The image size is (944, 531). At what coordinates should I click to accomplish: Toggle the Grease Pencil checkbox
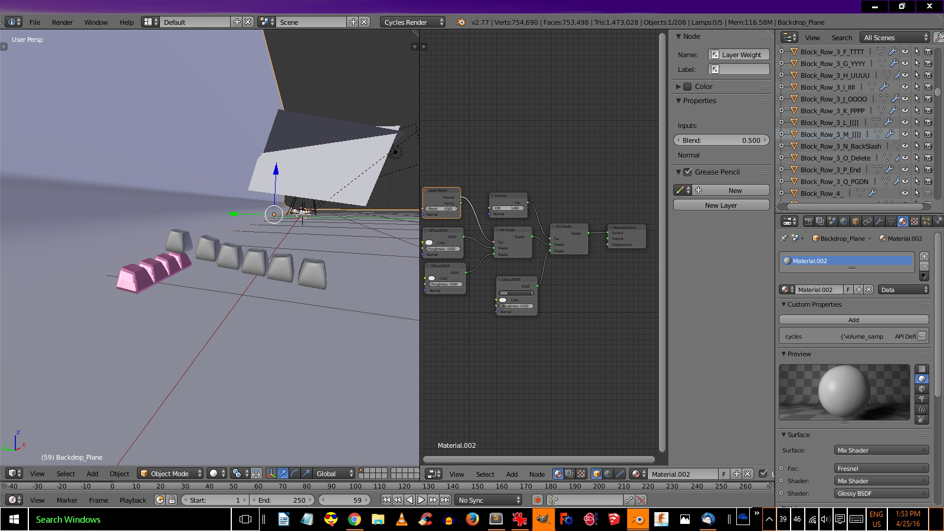click(687, 172)
